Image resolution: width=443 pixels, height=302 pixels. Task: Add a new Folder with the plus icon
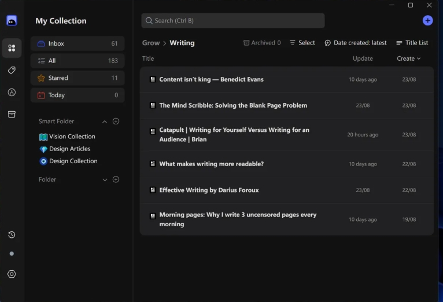[x=116, y=179]
